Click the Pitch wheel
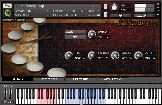The height and width of the screenshot is (105, 162). tap(5, 94)
